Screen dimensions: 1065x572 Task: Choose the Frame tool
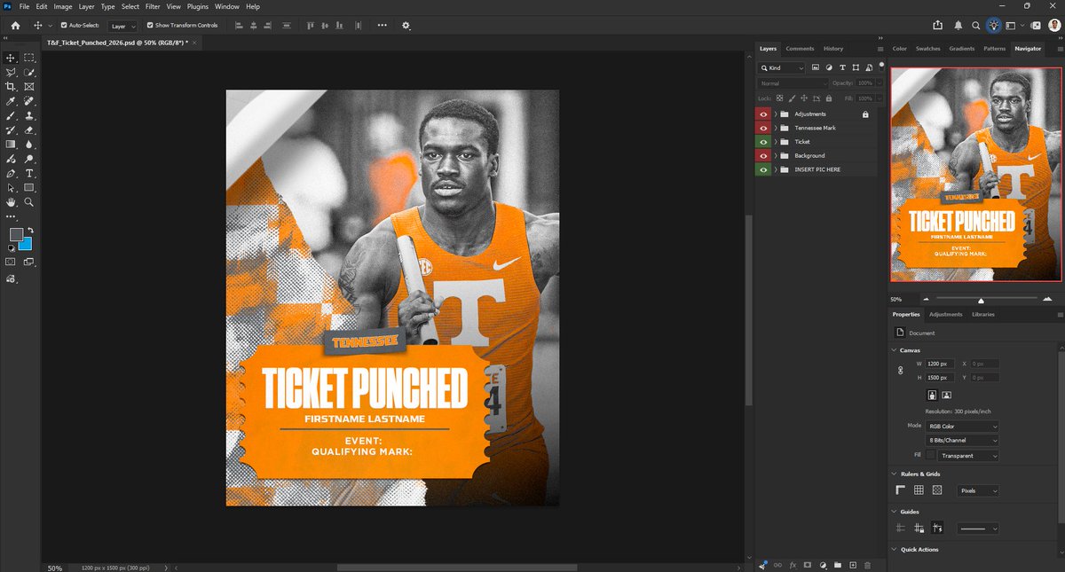pyautogui.click(x=29, y=86)
